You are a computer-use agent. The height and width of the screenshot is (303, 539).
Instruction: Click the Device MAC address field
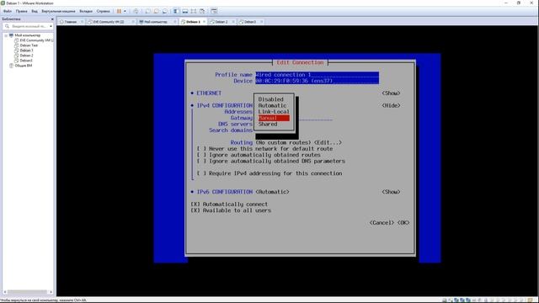click(317, 81)
